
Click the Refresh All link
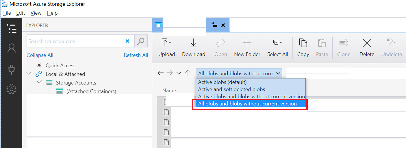(x=136, y=55)
